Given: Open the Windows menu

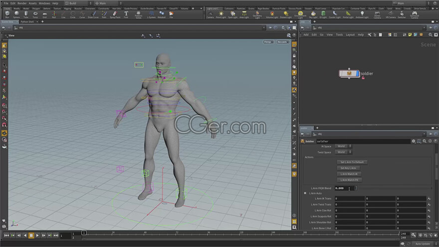Looking at the screenshot, I should (x=44, y=3).
